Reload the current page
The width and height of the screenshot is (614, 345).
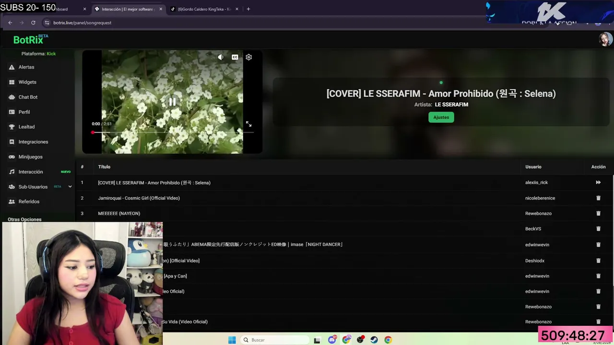(x=33, y=23)
